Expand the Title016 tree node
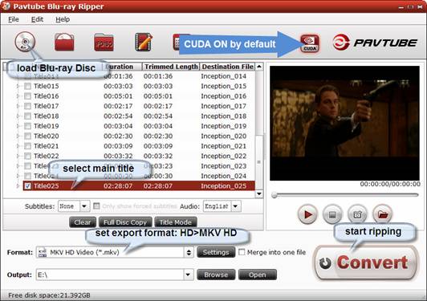The height and width of the screenshot is (301, 427). (x=18, y=96)
